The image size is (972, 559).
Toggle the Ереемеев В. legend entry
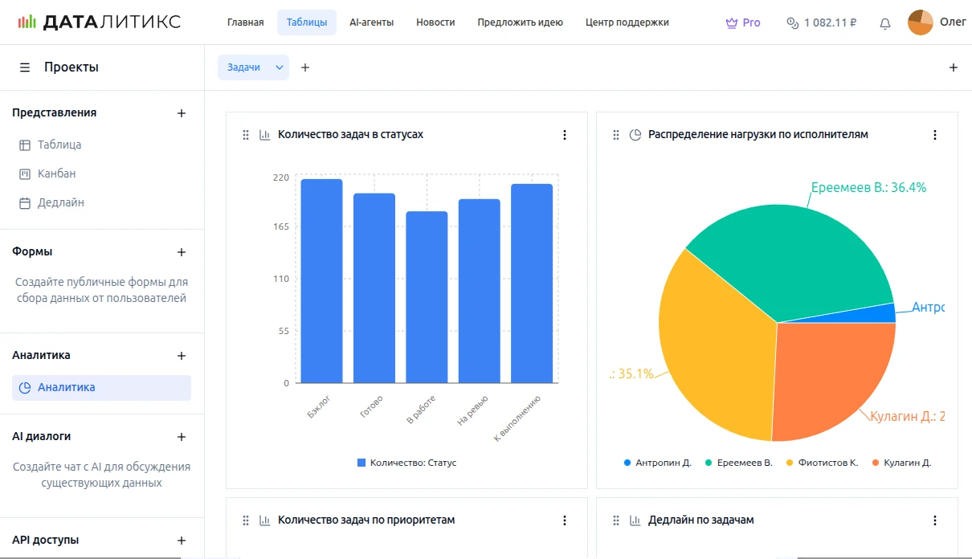click(x=738, y=463)
